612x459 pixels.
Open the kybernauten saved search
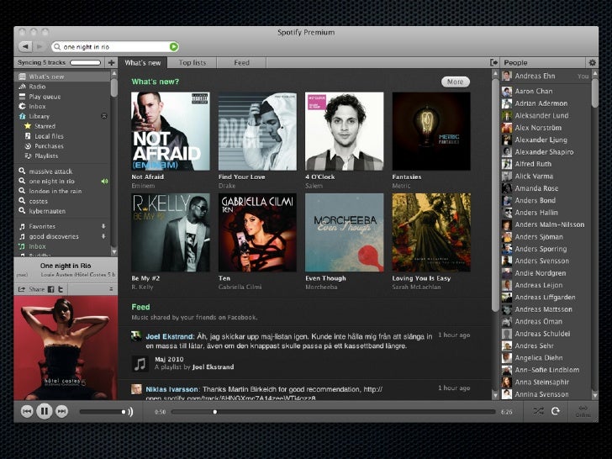(47, 211)
